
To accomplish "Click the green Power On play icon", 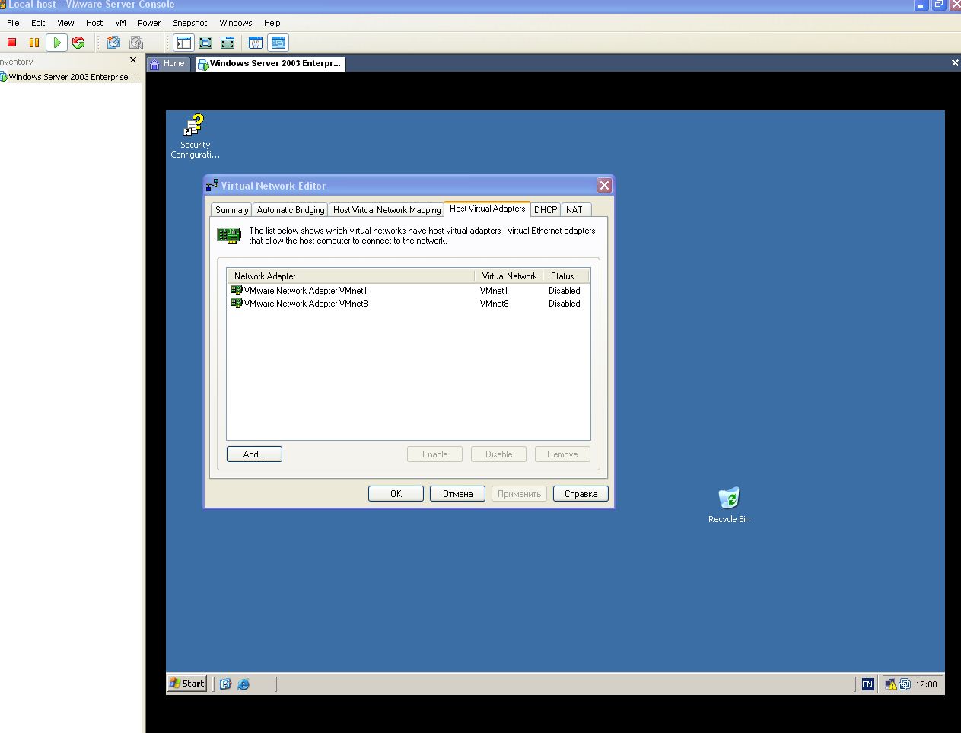I will (x=56, y=43).
